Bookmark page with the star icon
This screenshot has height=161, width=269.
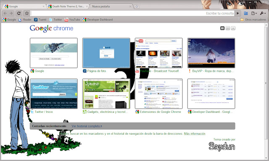click(x=27, y=13)
